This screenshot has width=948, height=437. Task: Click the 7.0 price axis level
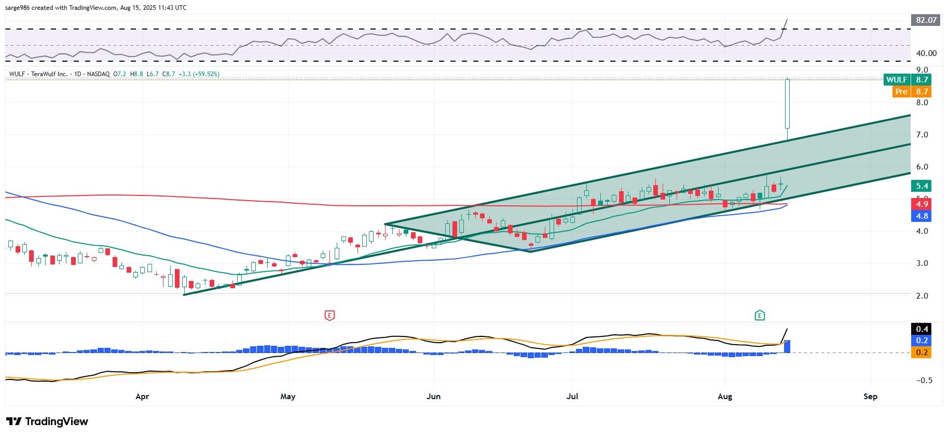click(x=922, y=135)
